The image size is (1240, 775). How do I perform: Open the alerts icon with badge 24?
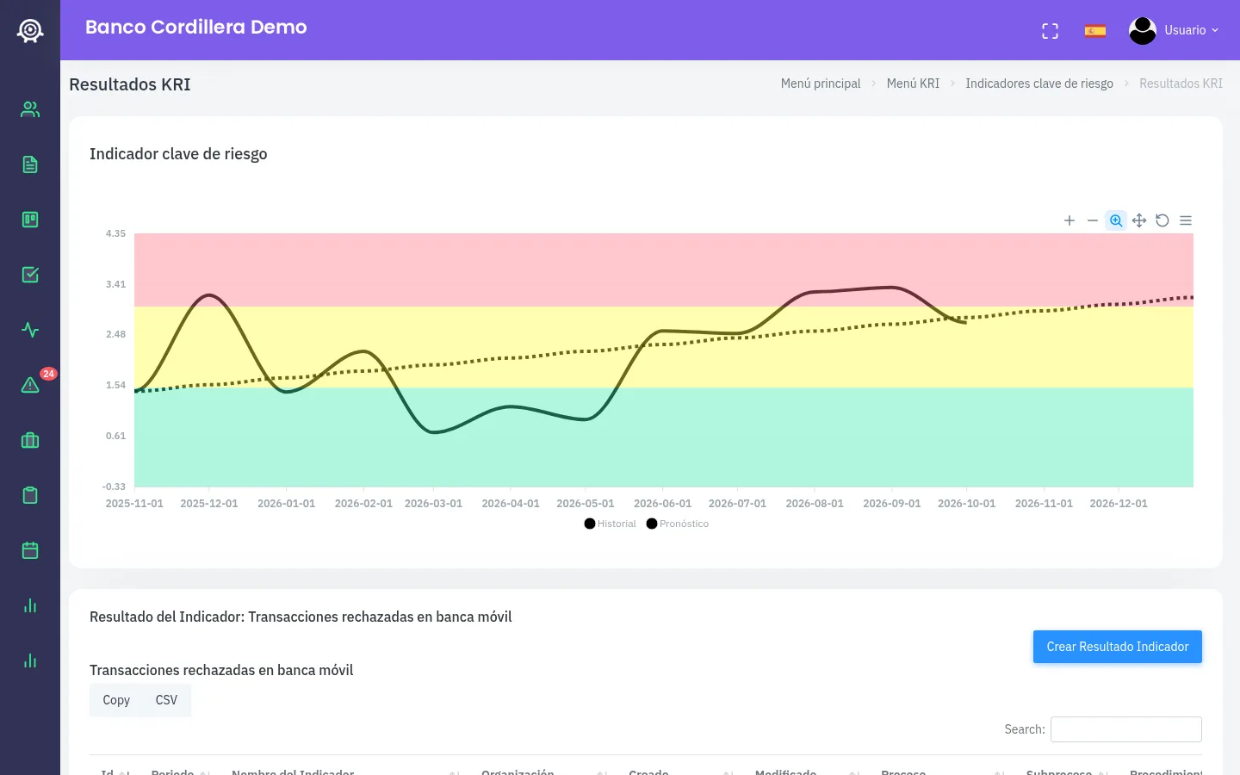click(30, 385)
